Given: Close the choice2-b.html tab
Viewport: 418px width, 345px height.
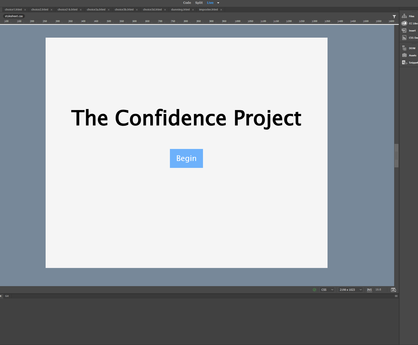Looking at the screenshot, I should tap(81, 10).
